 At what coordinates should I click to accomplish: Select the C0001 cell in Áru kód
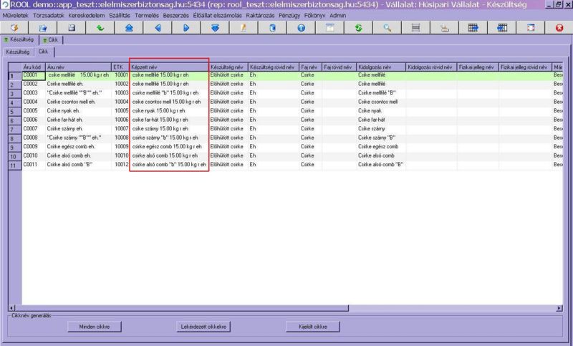click(x=34, y=75)
